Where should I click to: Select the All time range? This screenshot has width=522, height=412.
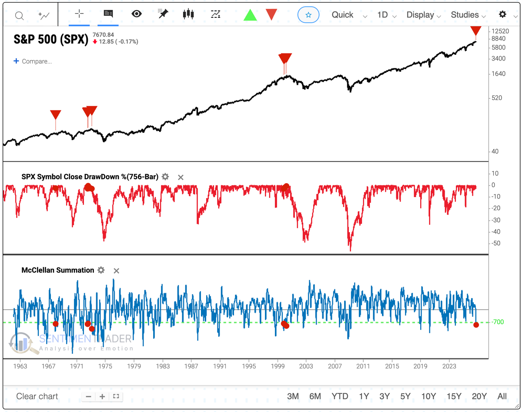click(502, 396)
